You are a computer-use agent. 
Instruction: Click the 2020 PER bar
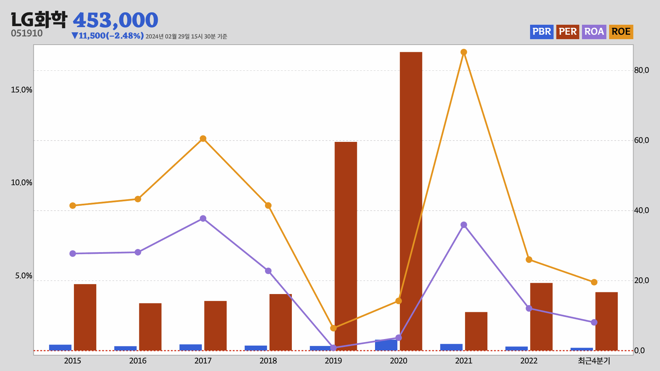411,201
